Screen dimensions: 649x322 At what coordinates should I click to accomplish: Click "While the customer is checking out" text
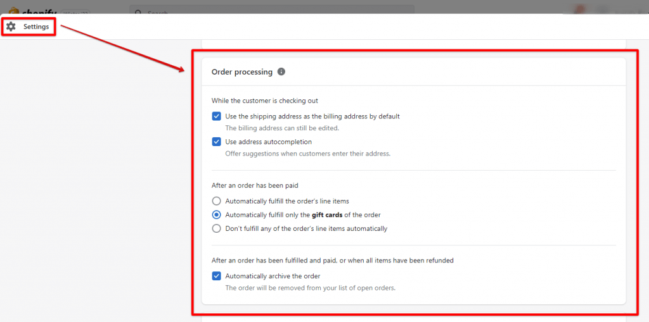click(264, 101)
